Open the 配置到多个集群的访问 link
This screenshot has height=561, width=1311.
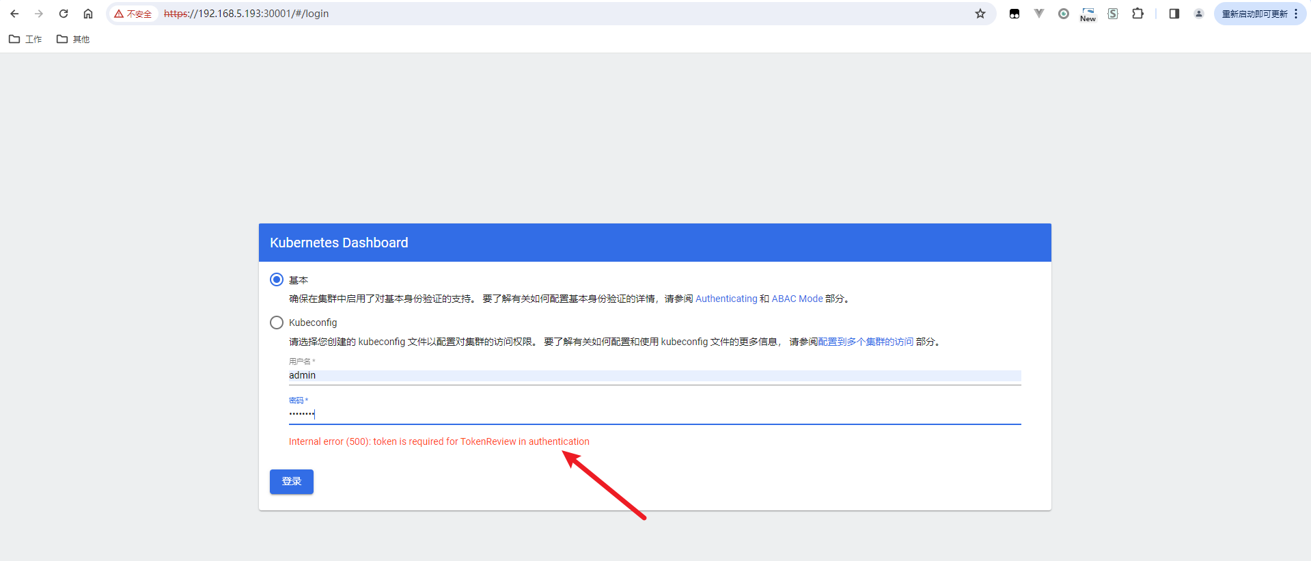pos(866,342)
